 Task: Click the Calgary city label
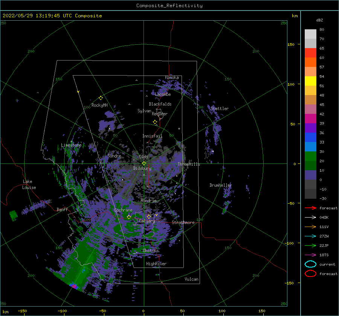point(147,221)
